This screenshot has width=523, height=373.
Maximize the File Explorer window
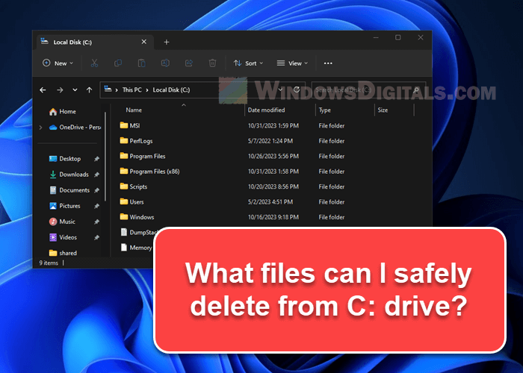point(398,37)
